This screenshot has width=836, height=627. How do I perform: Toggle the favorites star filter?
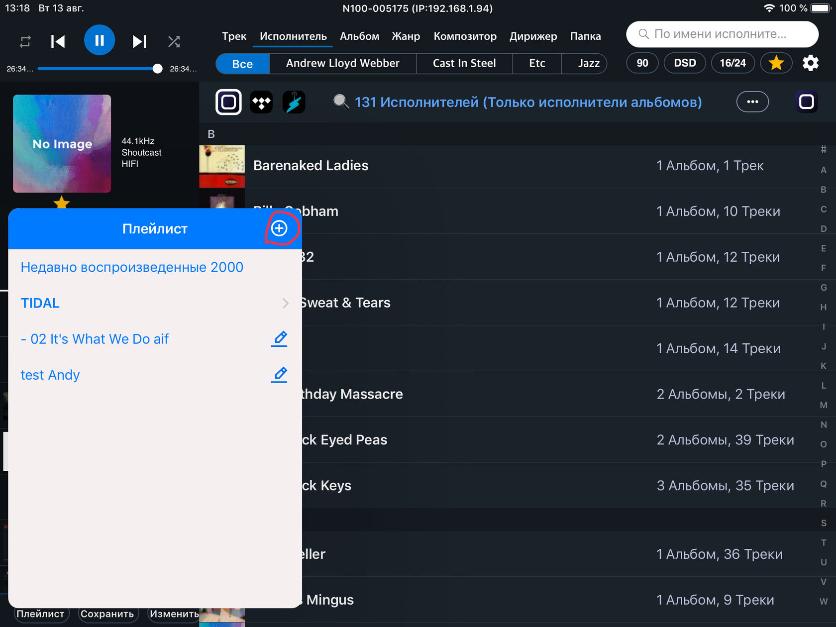776,63
